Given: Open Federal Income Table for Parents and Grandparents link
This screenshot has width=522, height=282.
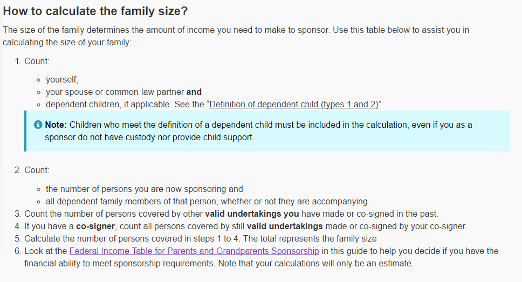Looking at the screenshot, I should tap(194, 251).
